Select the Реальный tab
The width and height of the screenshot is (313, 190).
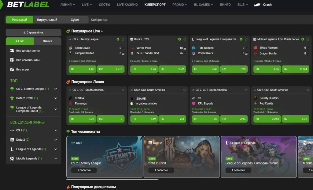[x=19, y=20]
